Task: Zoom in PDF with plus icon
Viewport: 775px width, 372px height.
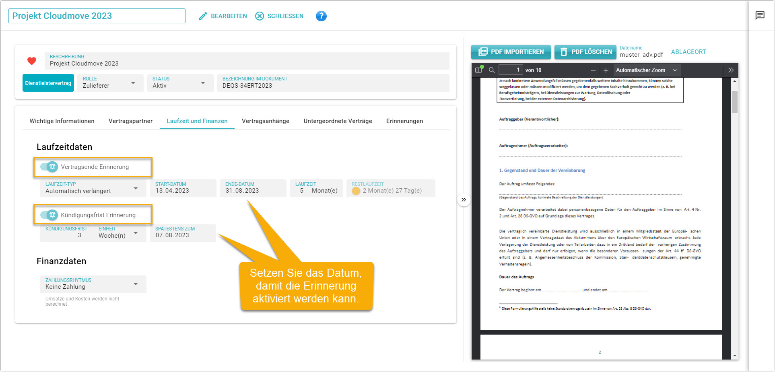Action: (606, 70)
